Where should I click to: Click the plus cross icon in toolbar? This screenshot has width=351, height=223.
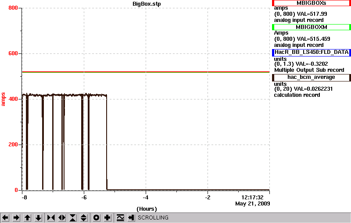107,218
